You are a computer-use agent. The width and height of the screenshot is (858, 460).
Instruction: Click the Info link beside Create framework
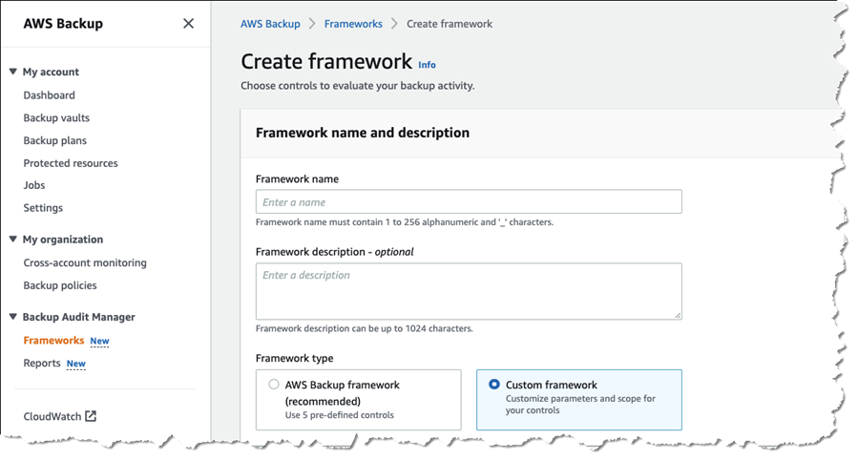[x=427, y=65]
